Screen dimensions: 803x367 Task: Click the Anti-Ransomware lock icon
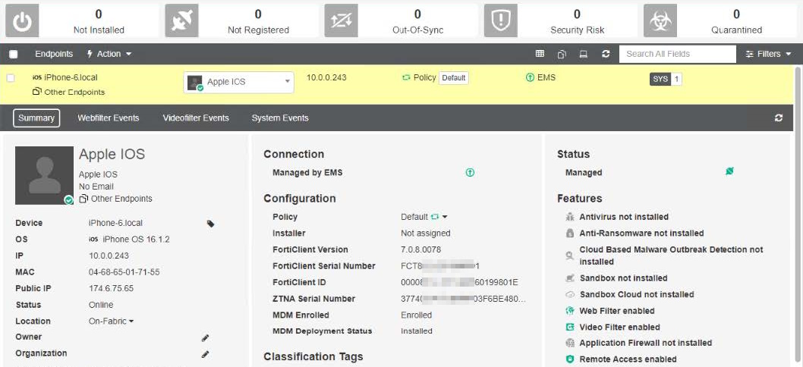pyautogui.click(x=570, y=234)
